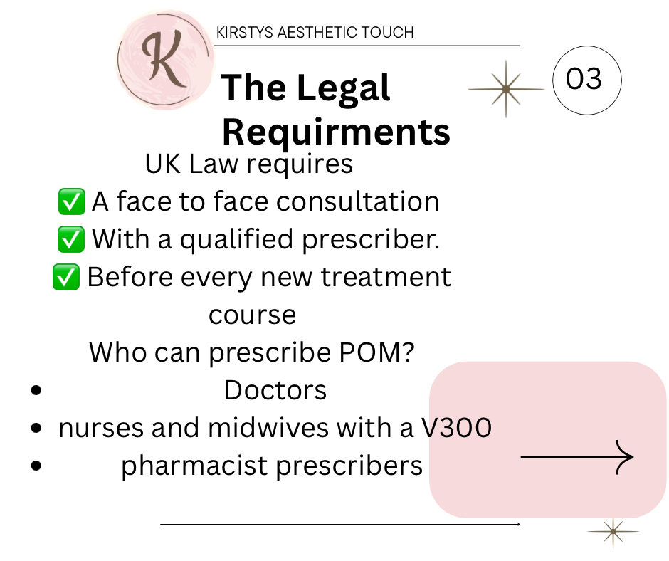Click the pharmacist prescribers text
Image resolution: width=669 pixels, height=561 pixels.
(x=272, y=466)
